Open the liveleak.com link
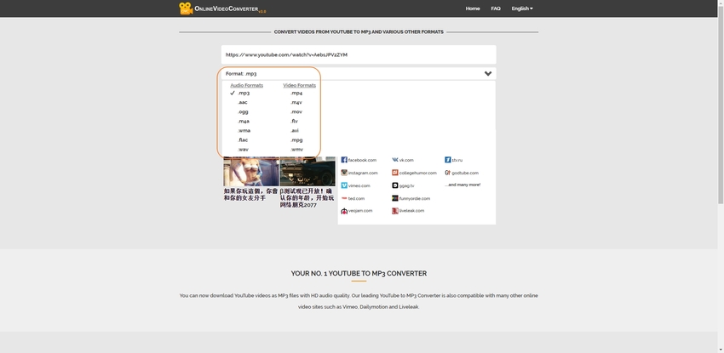724x353 pixels. pyautogui.click(x=411, y=211)
